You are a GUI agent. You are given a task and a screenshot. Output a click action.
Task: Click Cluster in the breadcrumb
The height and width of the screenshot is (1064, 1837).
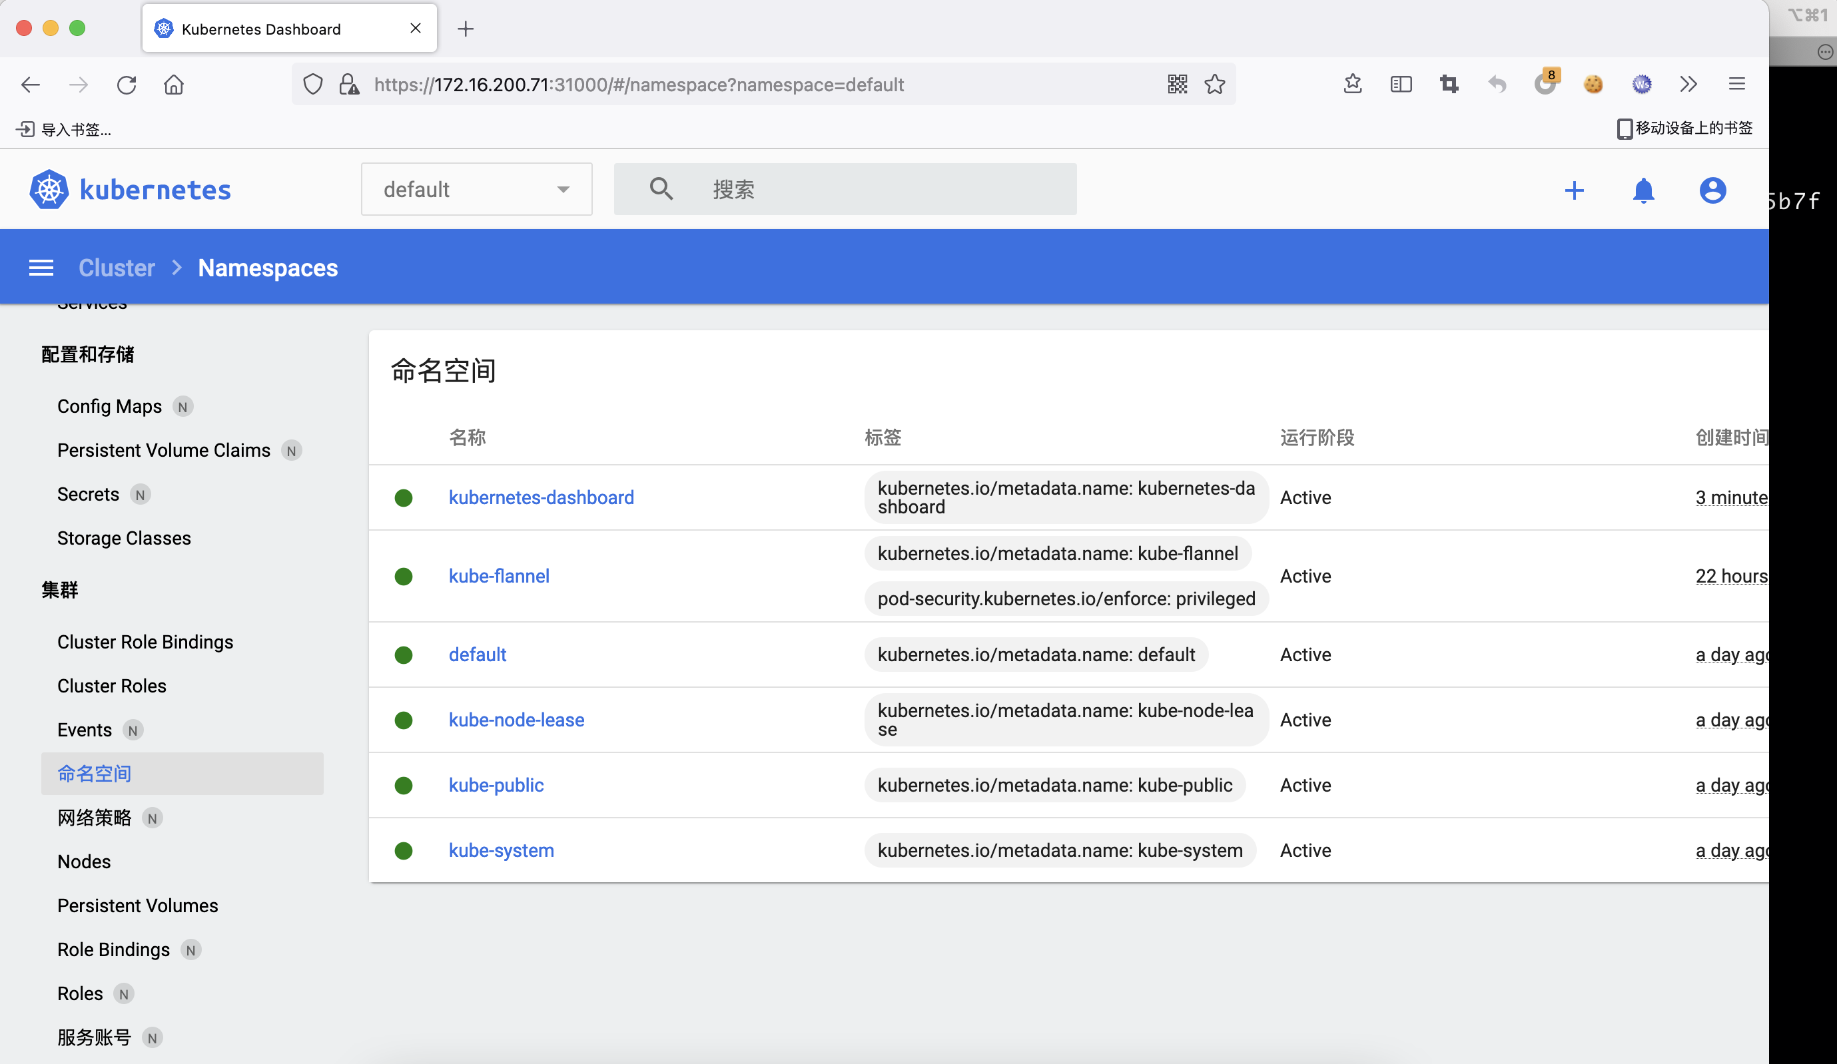pos(117,268)
